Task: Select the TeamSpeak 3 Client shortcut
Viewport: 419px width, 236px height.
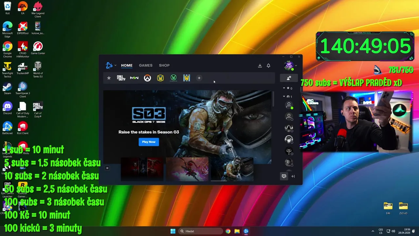Action: tap(23, 90)
